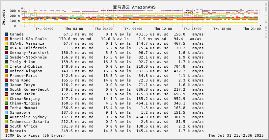Click the 'Ireland-Dublin' legend name
The width and height of the screenshot is (269, 140).
pyautogui.click(x=26, y=66)
